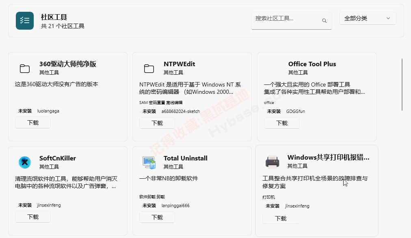Focus the 搜索社区工具 search field
Viewport: 411px width, 238px height.
pos(292,20)
